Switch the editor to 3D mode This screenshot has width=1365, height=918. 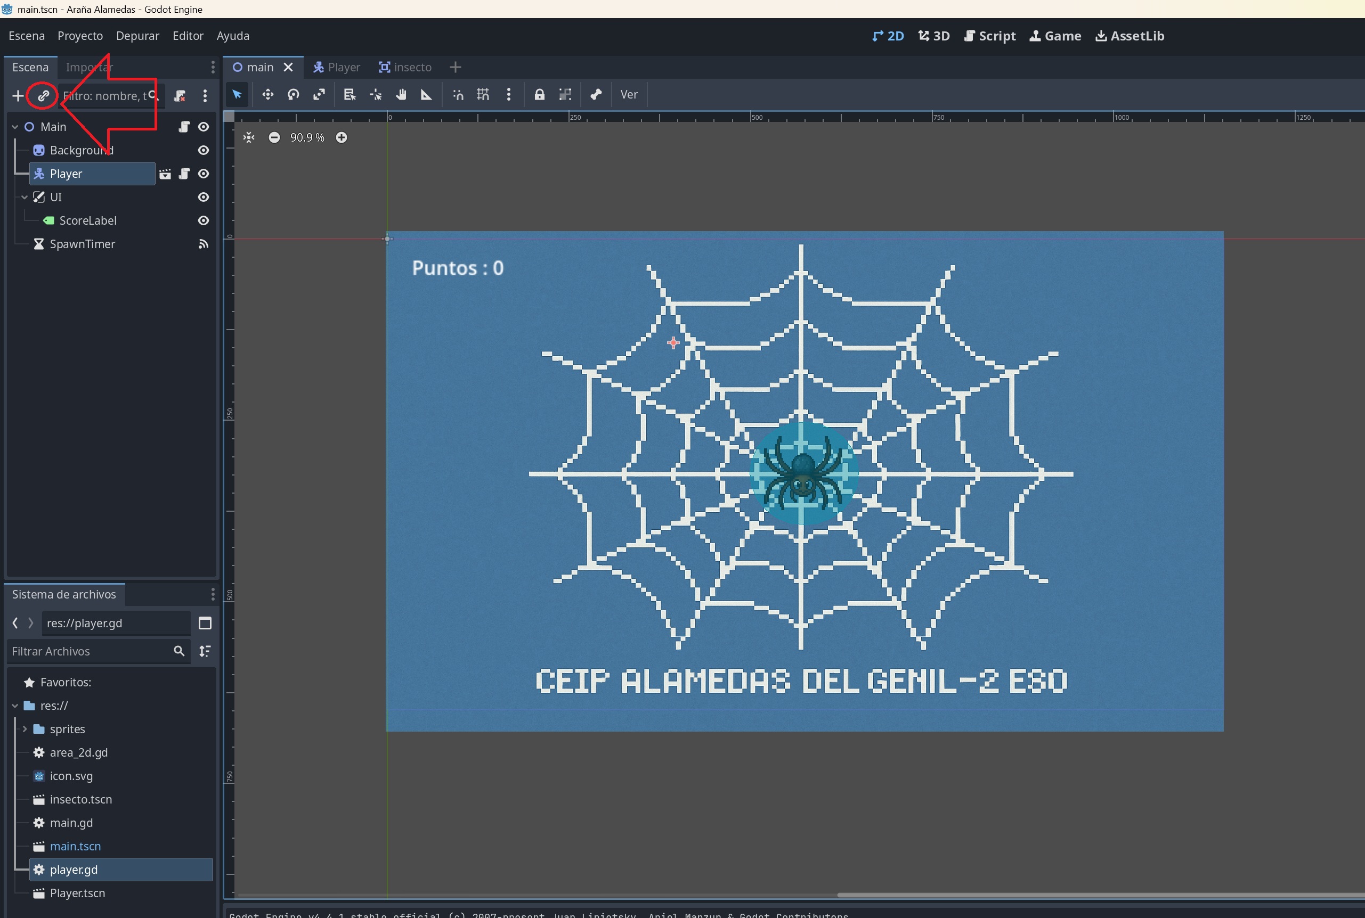pyautogui.click(x=934, y=36)
